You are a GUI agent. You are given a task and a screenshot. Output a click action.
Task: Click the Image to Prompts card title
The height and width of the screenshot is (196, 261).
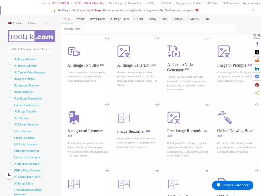point(232,65)
